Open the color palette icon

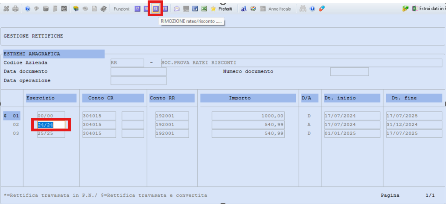click(253, 9)
